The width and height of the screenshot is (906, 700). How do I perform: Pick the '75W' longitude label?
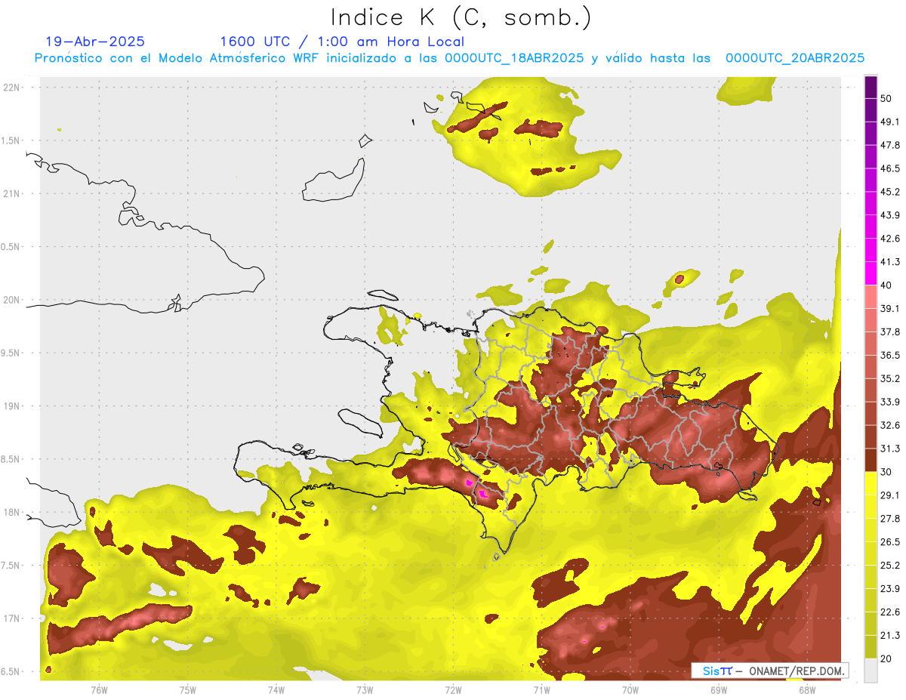click(188, 689)
